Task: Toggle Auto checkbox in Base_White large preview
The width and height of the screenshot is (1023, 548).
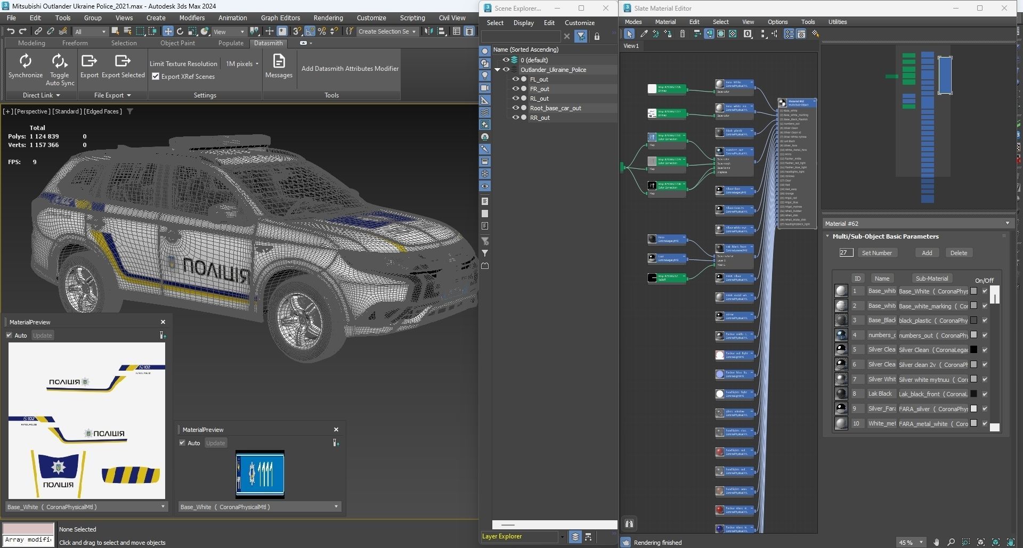Action: 9,335
